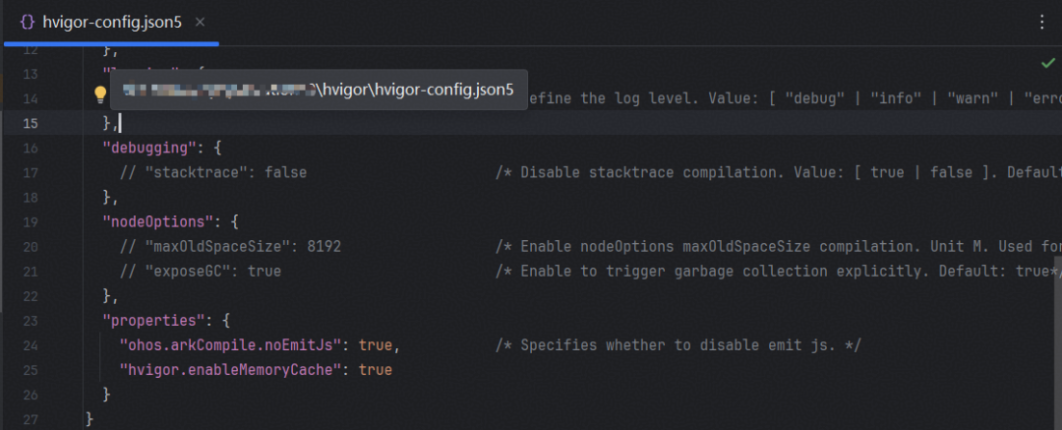Click the JSON braces file icon in tab
Screen dimensions: 1062x430
28,23
